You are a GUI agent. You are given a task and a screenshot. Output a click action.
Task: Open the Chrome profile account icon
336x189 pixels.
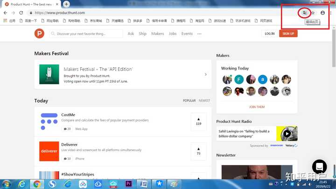coord(322,13)
